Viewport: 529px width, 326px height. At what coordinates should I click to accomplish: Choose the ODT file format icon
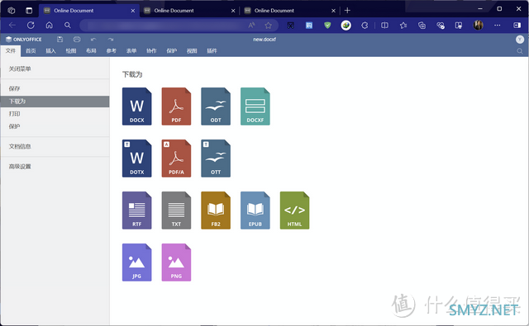pyautogui.click(x=216, y=106)
